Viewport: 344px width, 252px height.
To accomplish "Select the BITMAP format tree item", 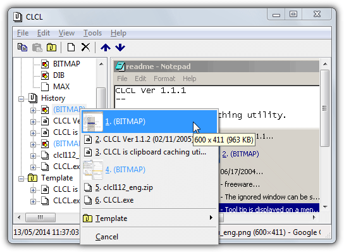I will coord(66,64).
